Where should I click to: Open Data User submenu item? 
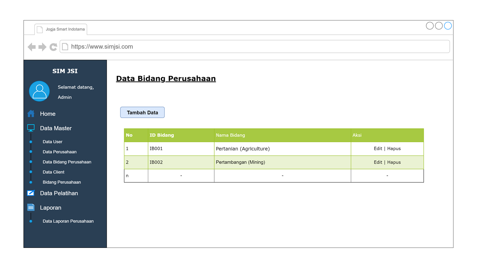(x=53, y=142)
